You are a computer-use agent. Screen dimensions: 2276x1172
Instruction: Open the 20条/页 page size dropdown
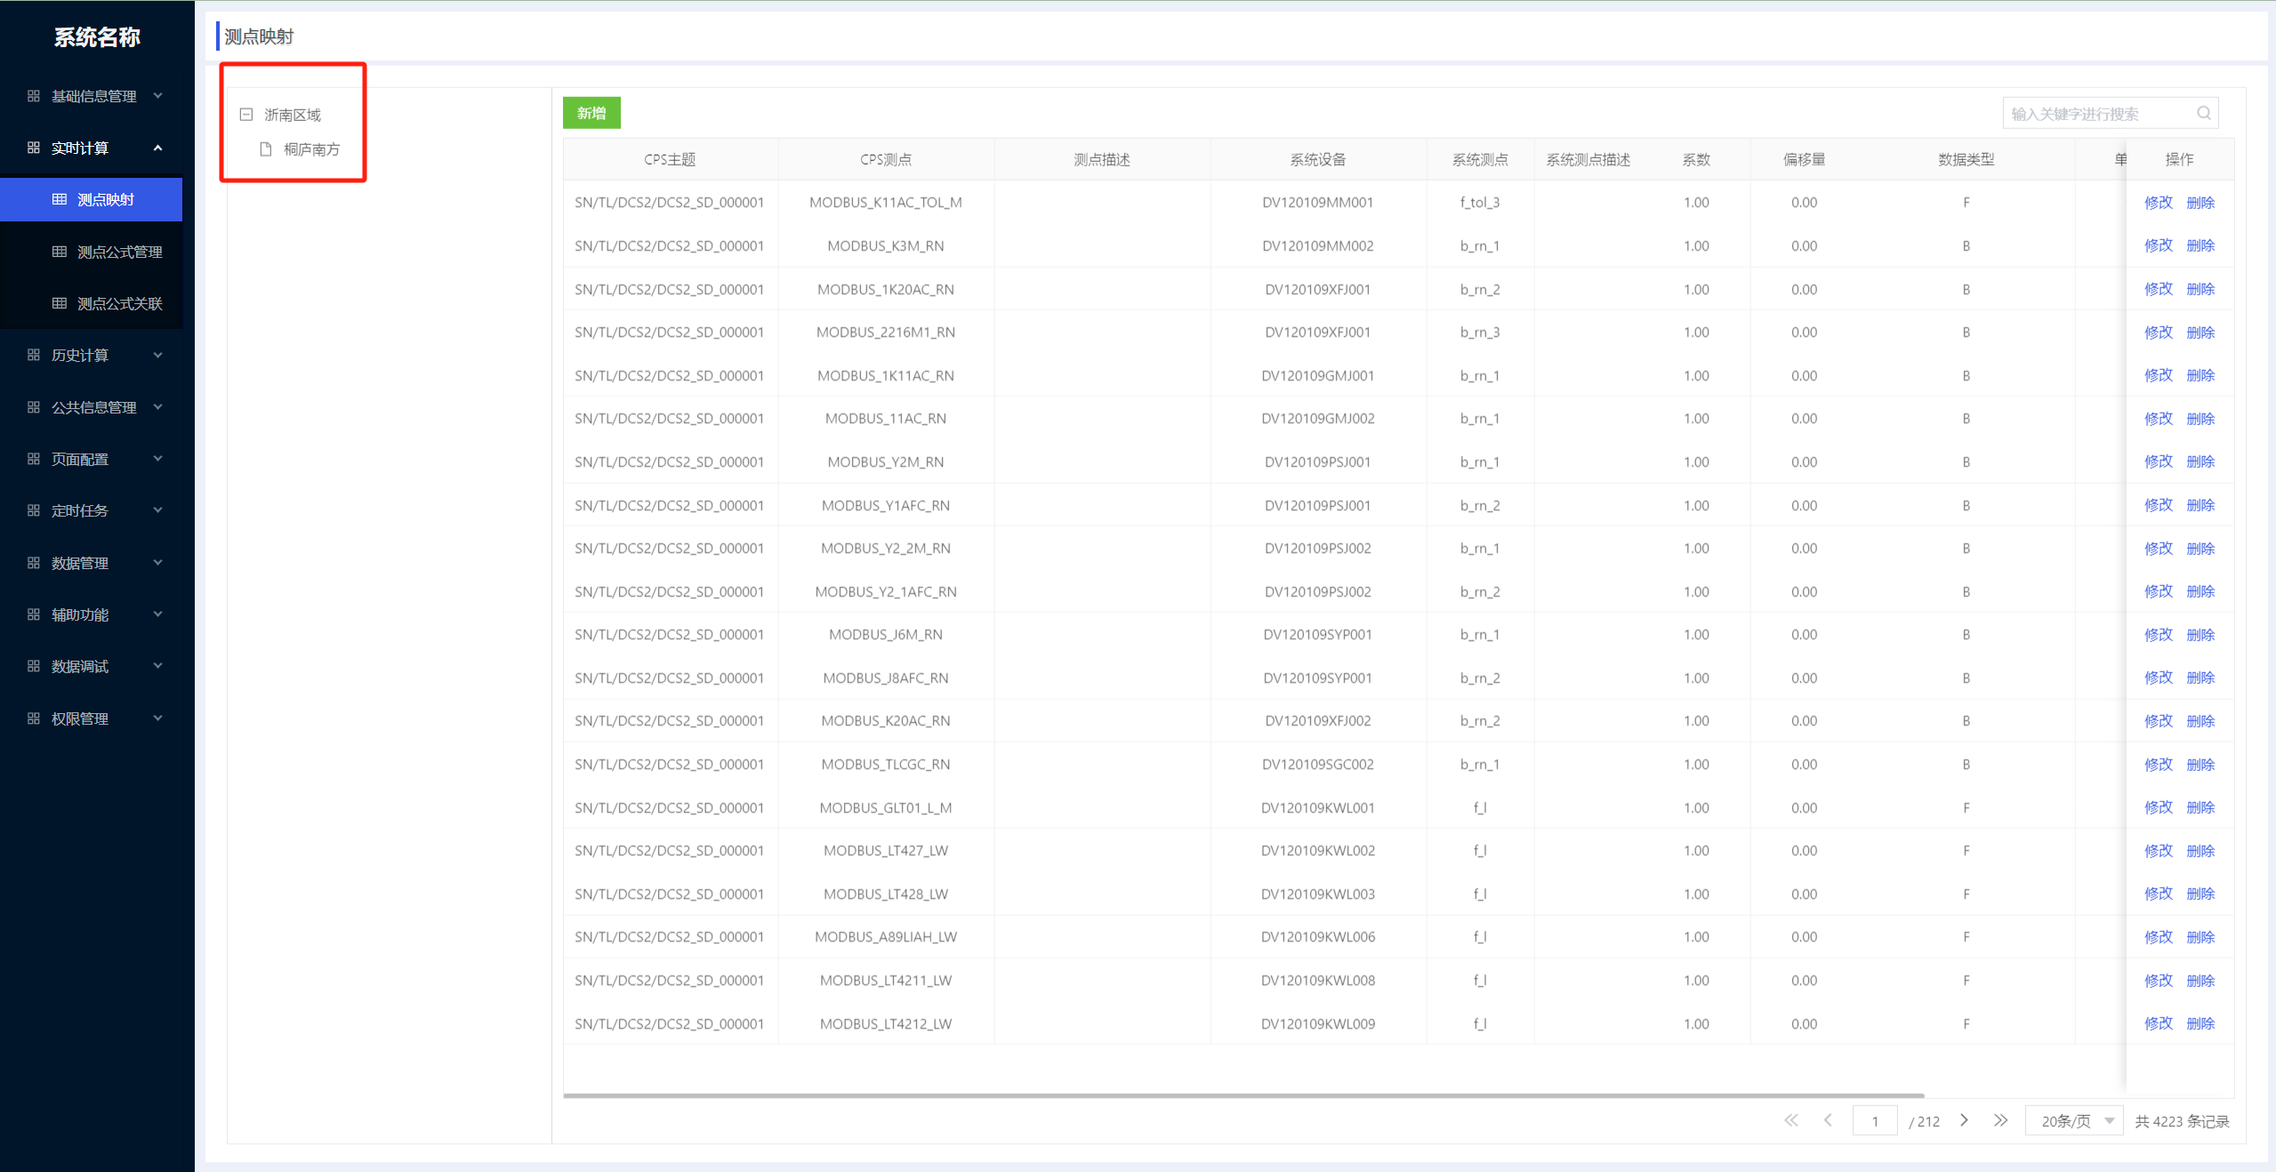pyautogui.click(x=2074, y=1120)
